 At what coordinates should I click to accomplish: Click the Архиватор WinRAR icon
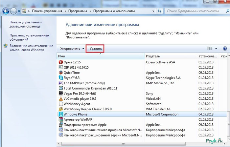61,119
